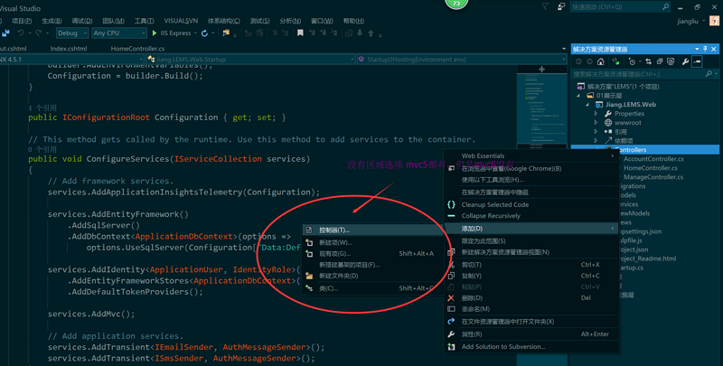
Task: Switch to the Index.cshtml tab
Action: (69, 49)
